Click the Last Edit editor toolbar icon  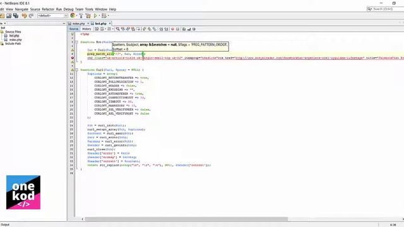97,29
